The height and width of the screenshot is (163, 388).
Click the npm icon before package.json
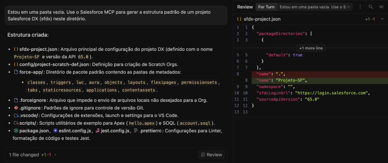point(16,131)
